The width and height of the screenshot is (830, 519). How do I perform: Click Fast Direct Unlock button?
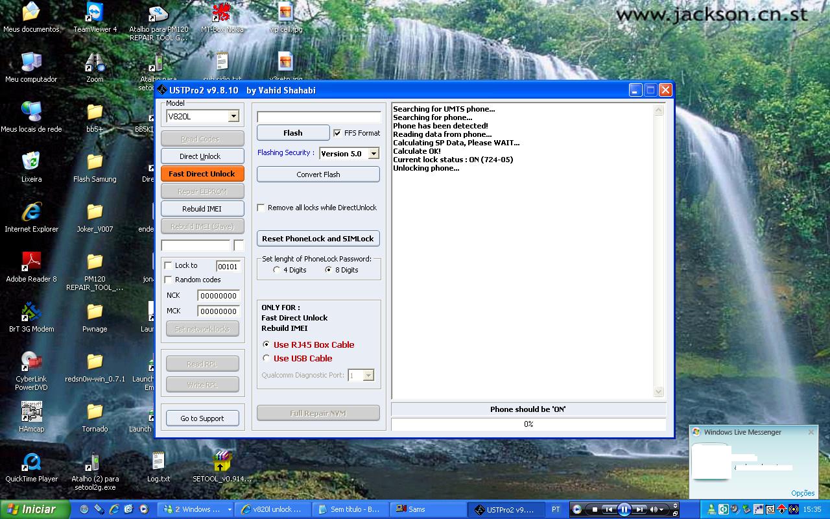point(202,174)
